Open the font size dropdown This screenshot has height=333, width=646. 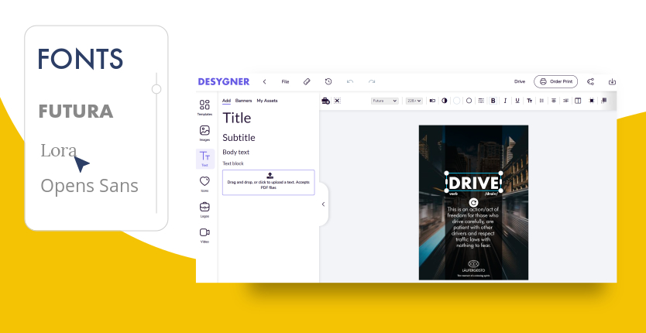[414, 101]
